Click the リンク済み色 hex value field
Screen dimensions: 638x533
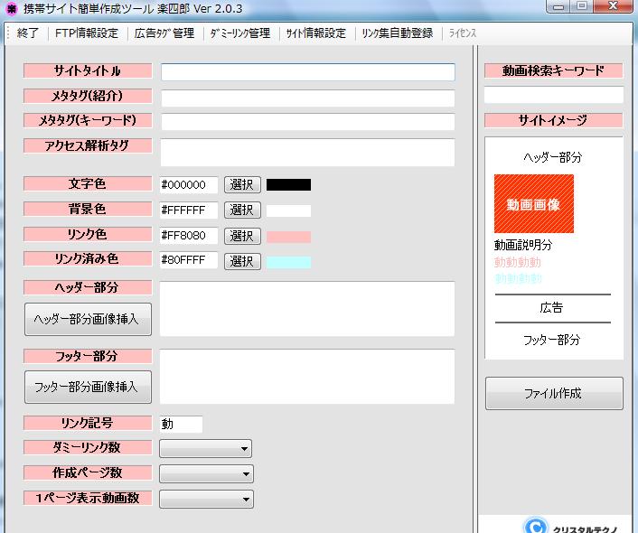(189, 260)
